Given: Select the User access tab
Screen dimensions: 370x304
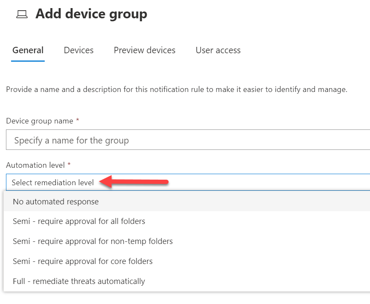Looking at the screenshot, I should (x=218, y=50).
